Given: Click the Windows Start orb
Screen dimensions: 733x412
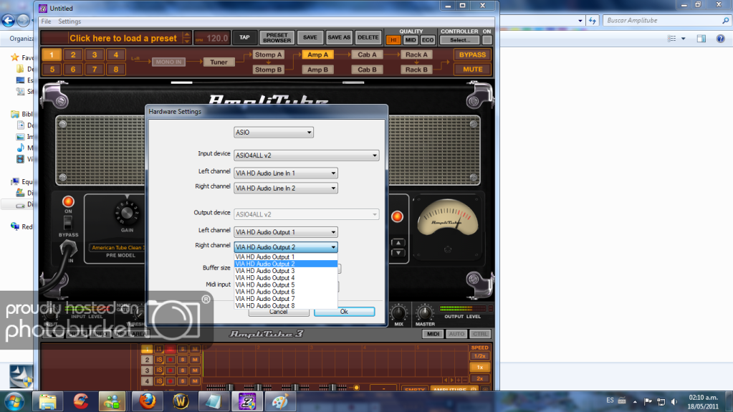Looking at the screenshot, I should (15, 399).
